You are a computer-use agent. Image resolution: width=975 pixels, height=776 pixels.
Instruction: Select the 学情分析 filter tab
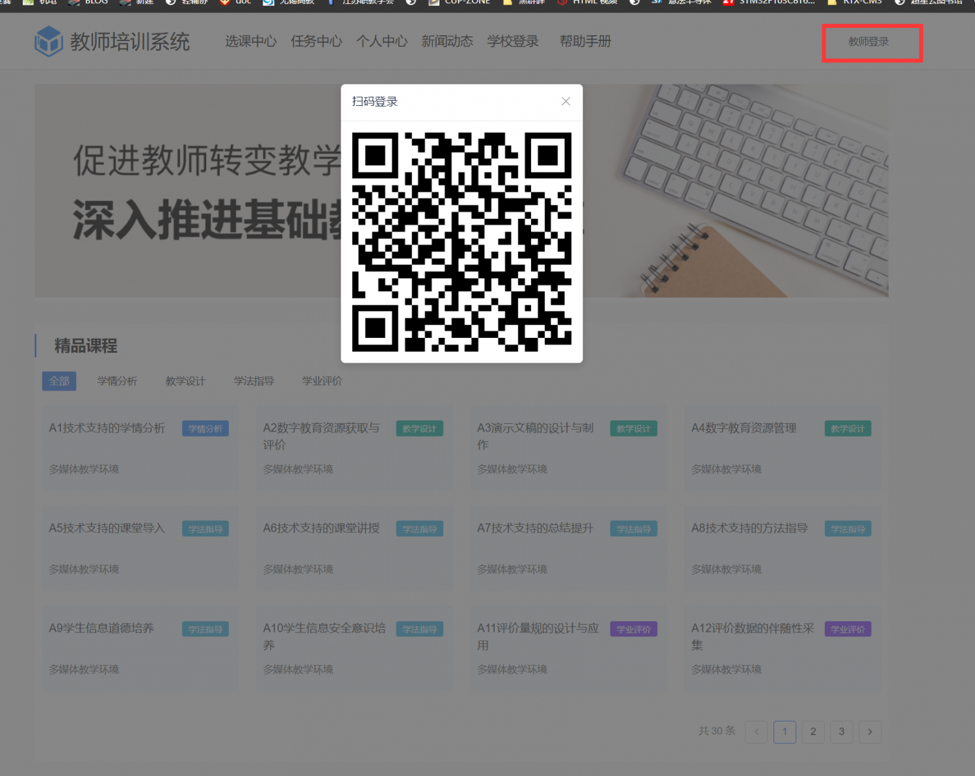point(117,381)
